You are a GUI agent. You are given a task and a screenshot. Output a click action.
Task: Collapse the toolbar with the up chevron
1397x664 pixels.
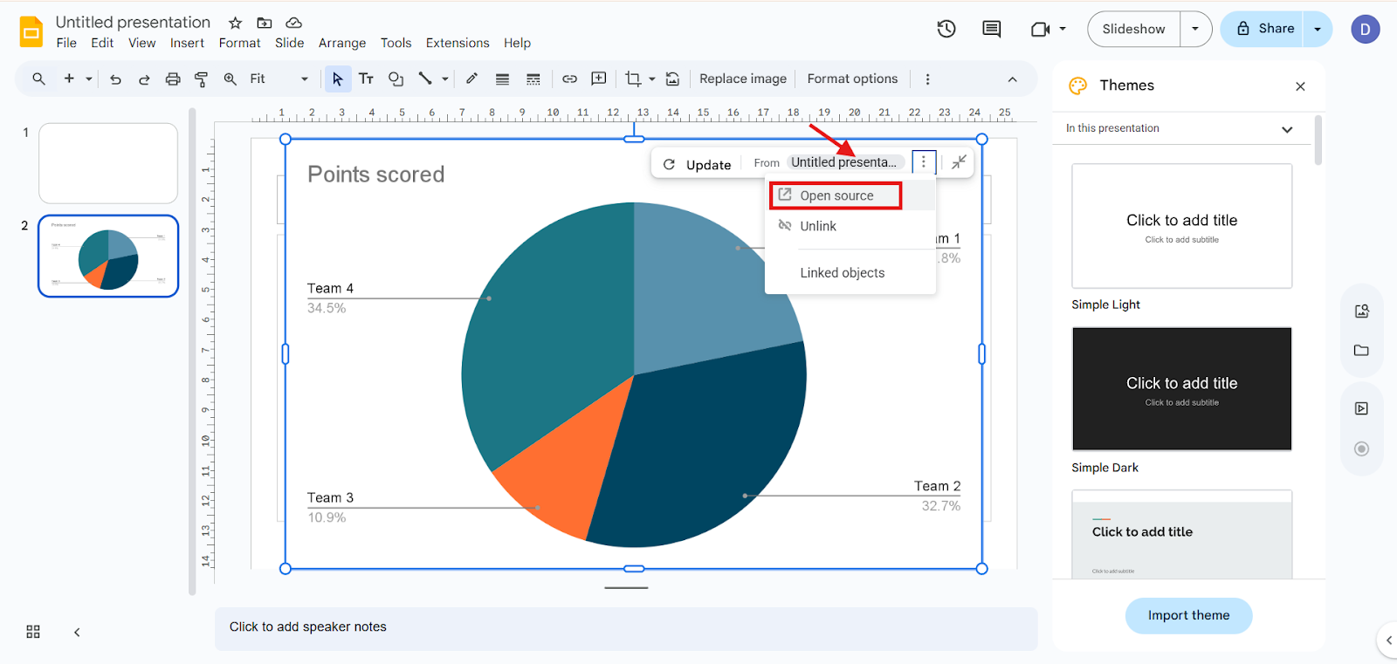point(1012,79)
